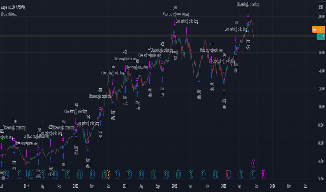Image resolution: width=326 pixels, height=192 pixels.
Task: Click the earnings icon above the 2022 label
Action: [x=178, y=174]
